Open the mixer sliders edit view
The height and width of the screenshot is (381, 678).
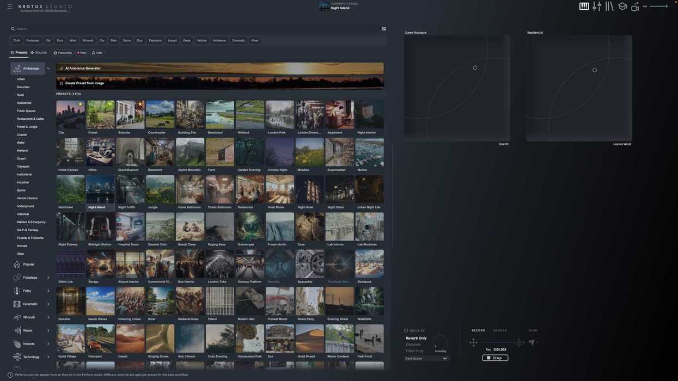[597, 7]
